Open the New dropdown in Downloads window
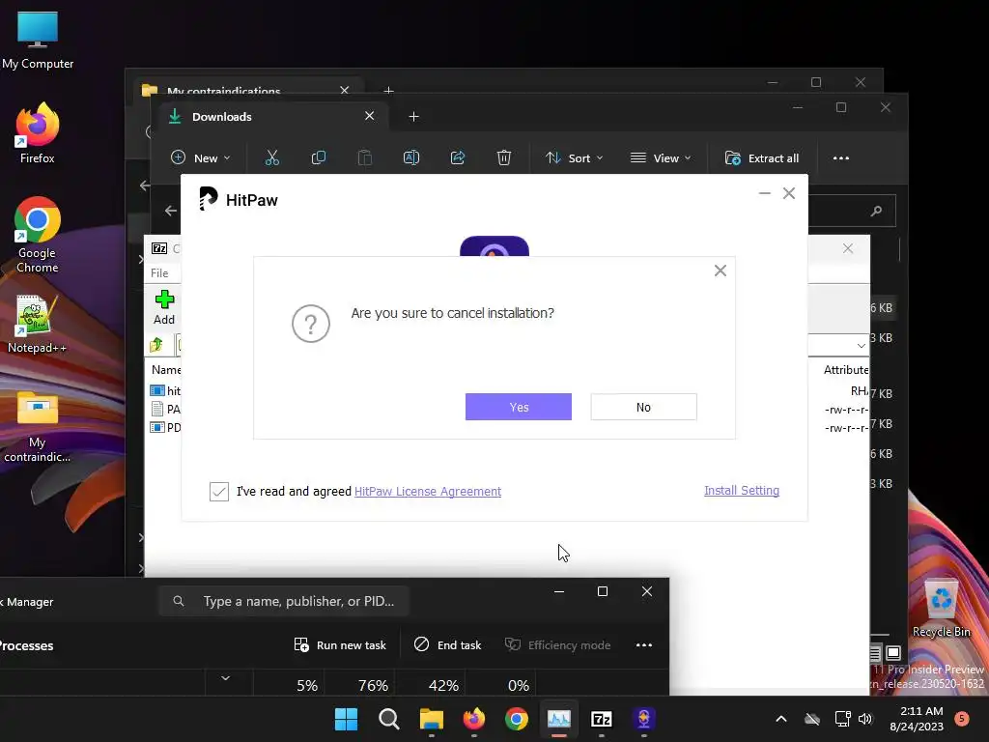 click(x=201, y=157)
